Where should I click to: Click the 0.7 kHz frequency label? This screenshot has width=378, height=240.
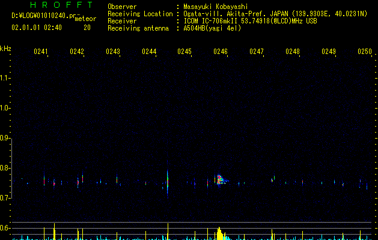(x=5, y=198)
